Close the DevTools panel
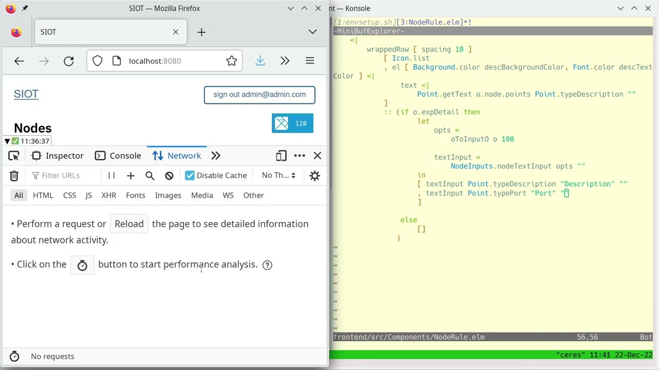659x370 pixels. (317, 156)
